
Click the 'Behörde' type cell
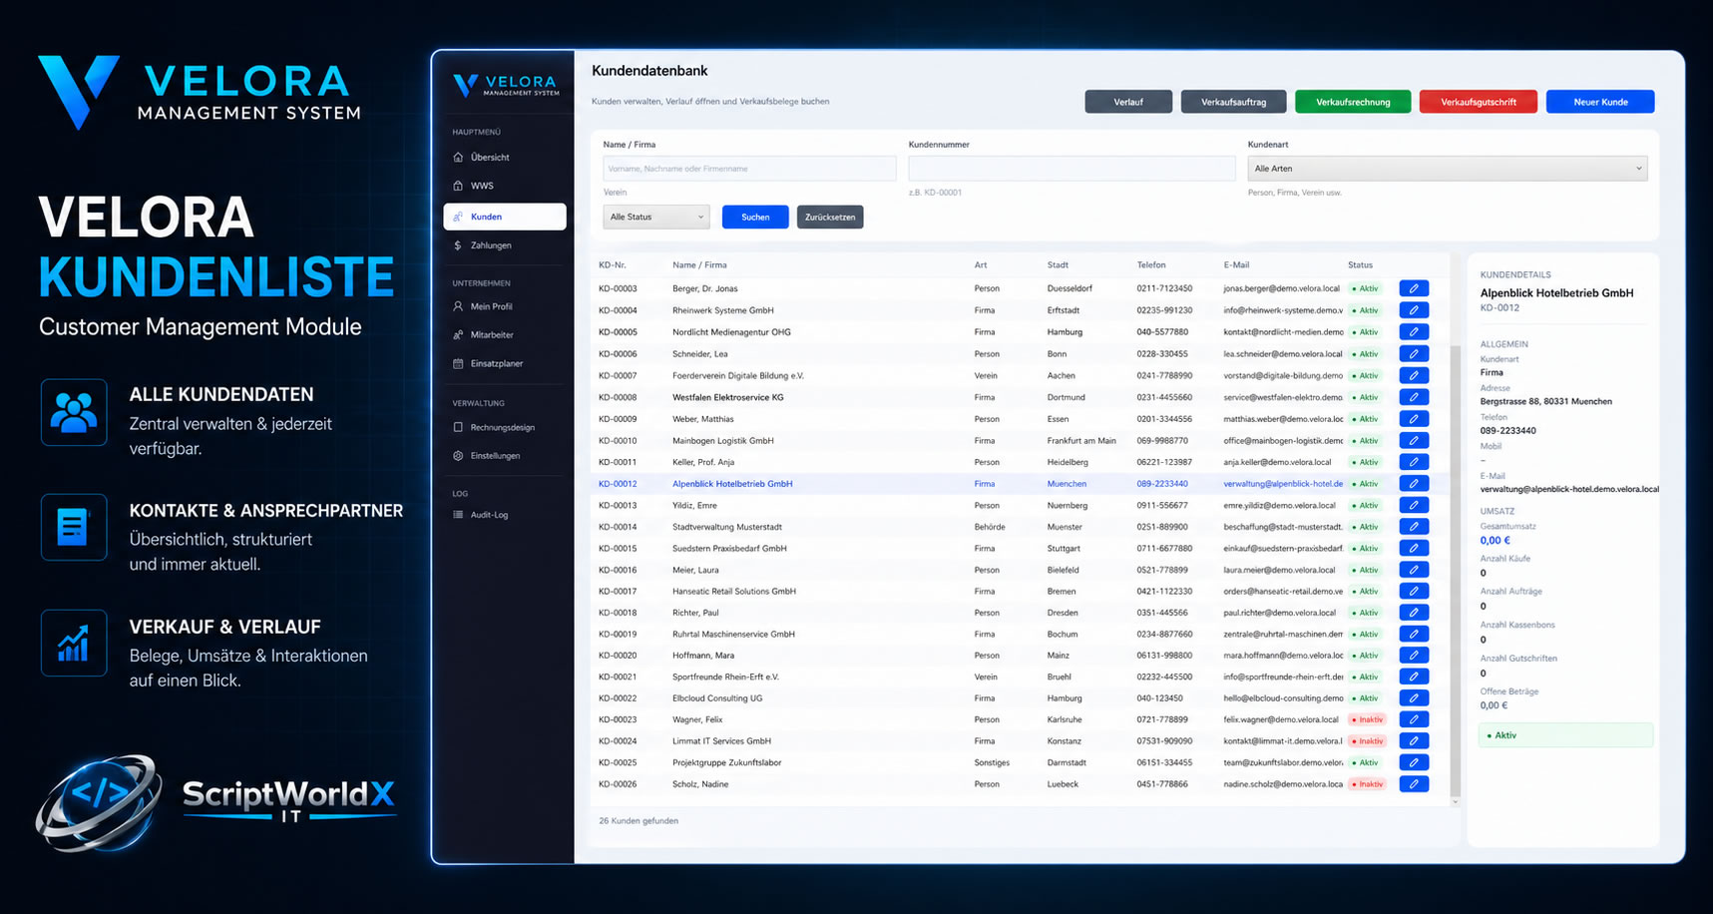tap(990, 527)
